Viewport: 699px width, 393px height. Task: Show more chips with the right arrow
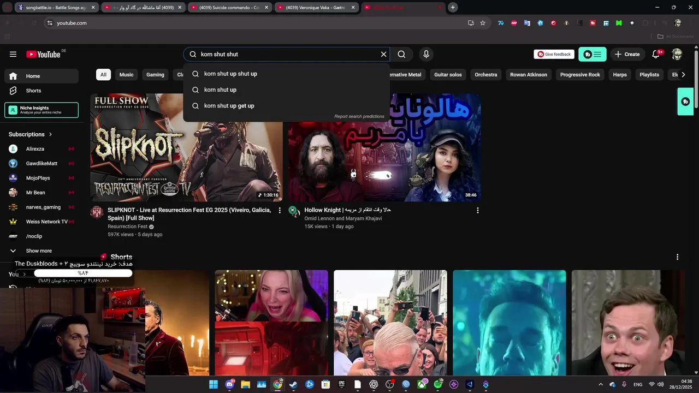pyautogui.click(x=683, y=75)
